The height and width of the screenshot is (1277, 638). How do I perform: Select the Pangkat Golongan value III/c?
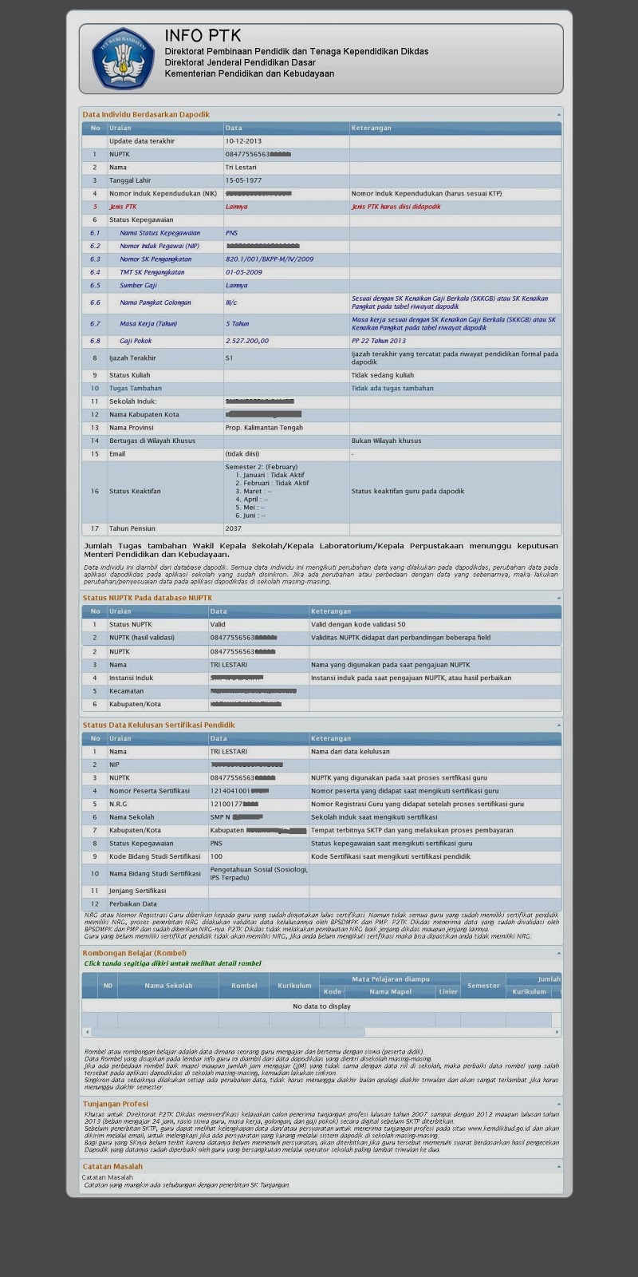231,303
